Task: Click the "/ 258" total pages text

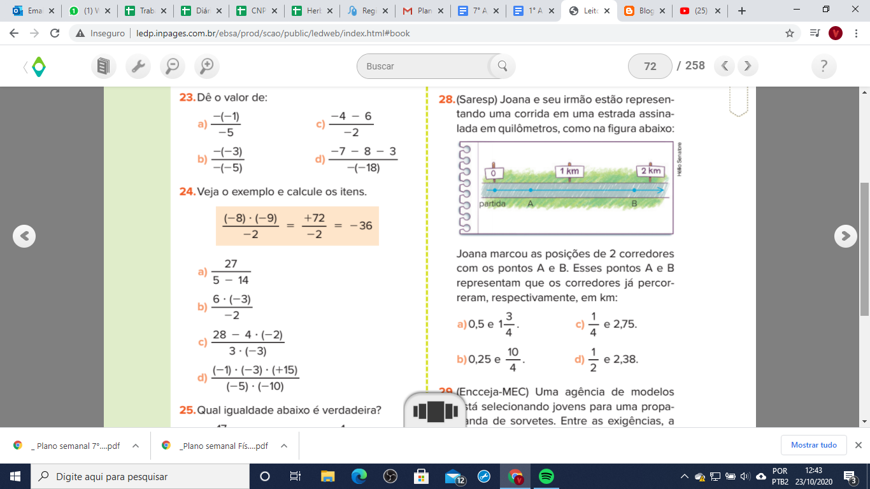Action: [691, 66]
